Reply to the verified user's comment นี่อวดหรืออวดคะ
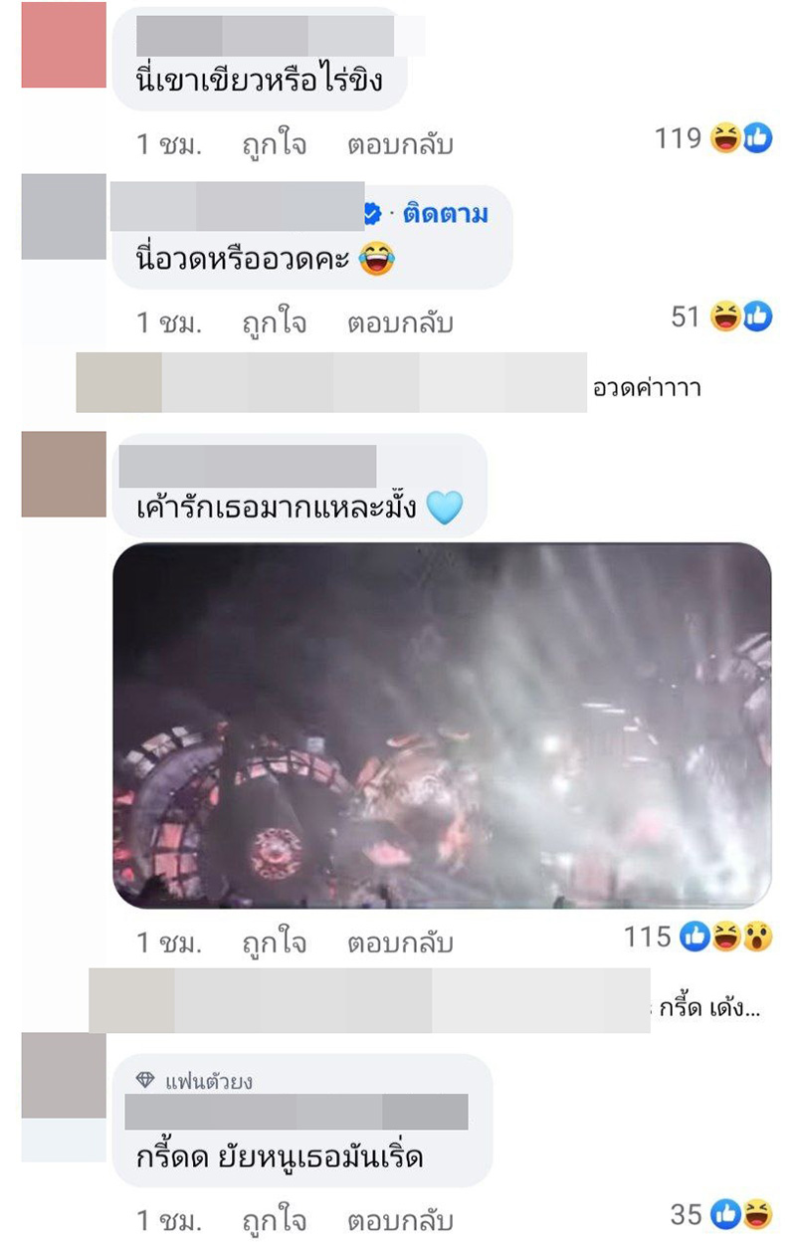The height and width of the screenshot is (1249, 796). [400, 322]
